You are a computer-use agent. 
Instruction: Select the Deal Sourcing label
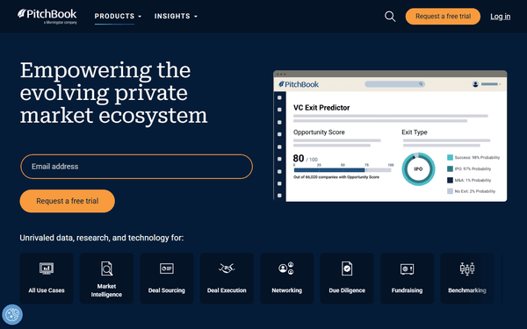pyautogui.click(x=167, y=290)
